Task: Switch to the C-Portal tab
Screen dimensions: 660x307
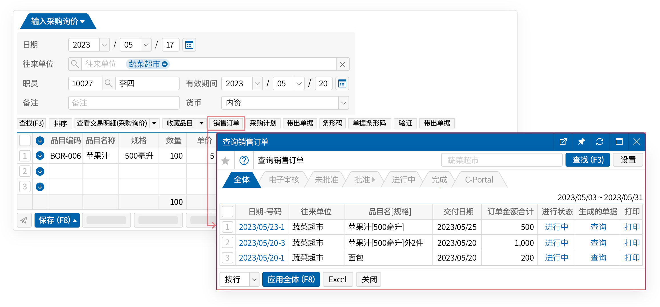Action: coord(479,180)
